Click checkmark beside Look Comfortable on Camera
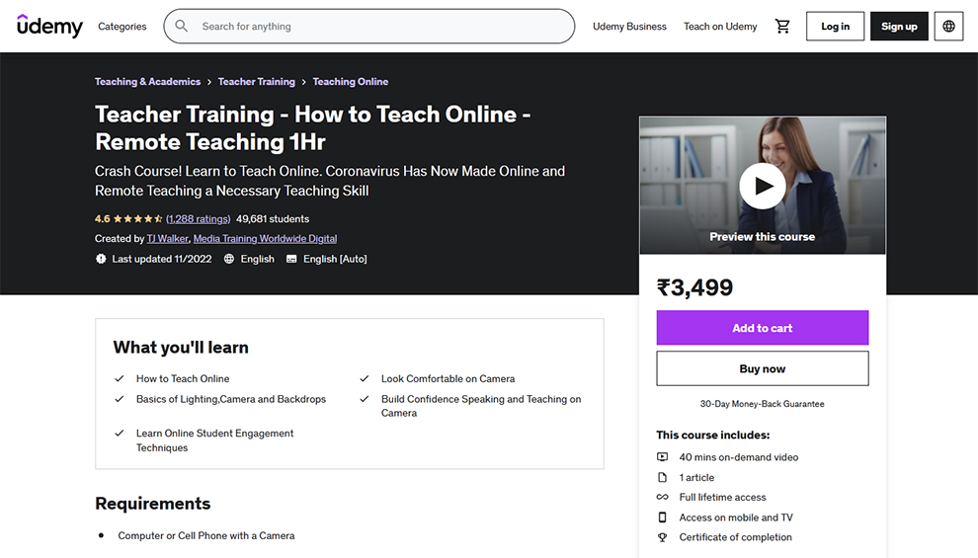 (x=365, y=378)
